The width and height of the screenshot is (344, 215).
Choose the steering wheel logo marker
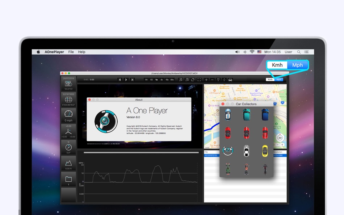click(228, 151)
